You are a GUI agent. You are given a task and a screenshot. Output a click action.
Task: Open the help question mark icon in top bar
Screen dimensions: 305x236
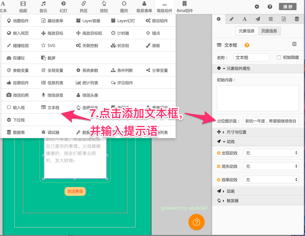coord(270,7)
